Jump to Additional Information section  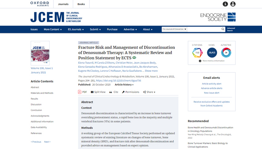coord(42,122)
